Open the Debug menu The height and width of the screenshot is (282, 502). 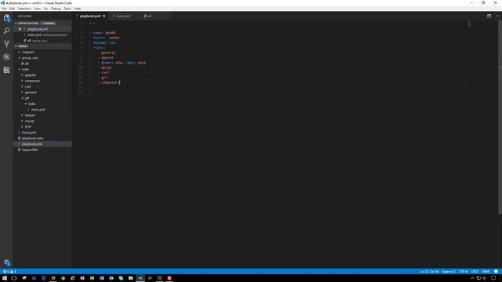tap(56, 9)
